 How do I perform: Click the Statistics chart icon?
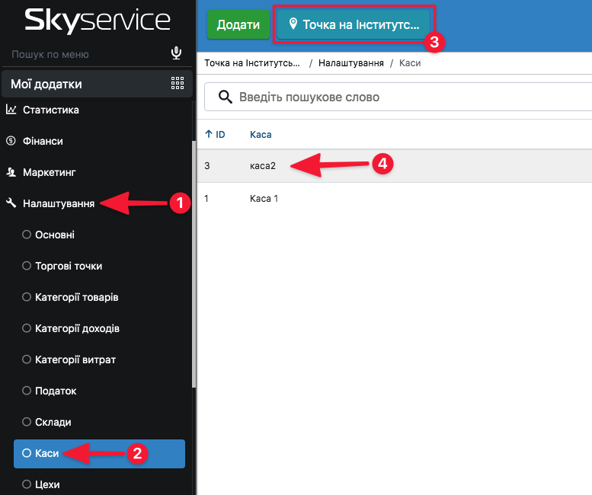point(11,110)
